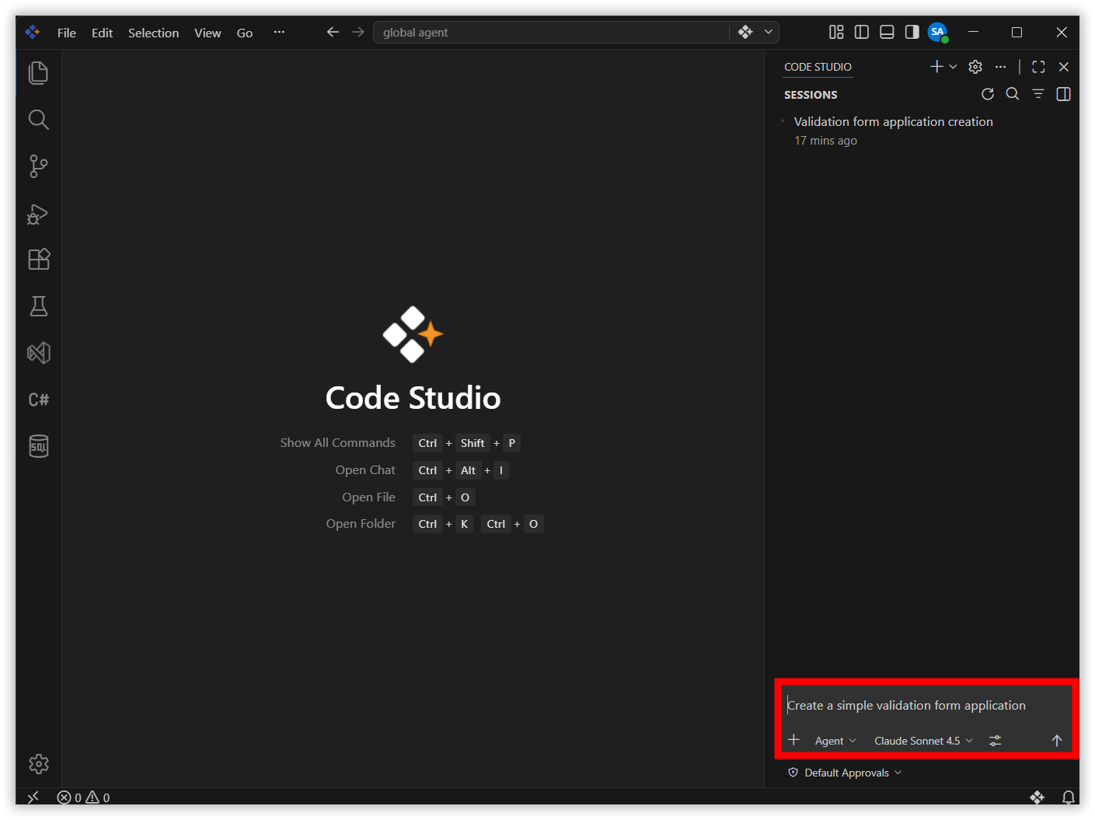Click the 17 mins ago timestamp

[825, 141]
